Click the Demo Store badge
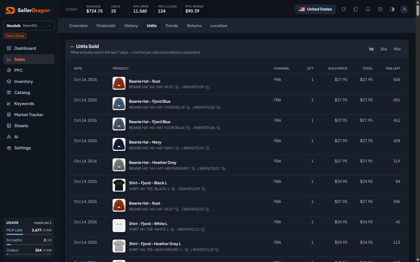The width and height of the screenshot is (420, 262). click(15, 36)
